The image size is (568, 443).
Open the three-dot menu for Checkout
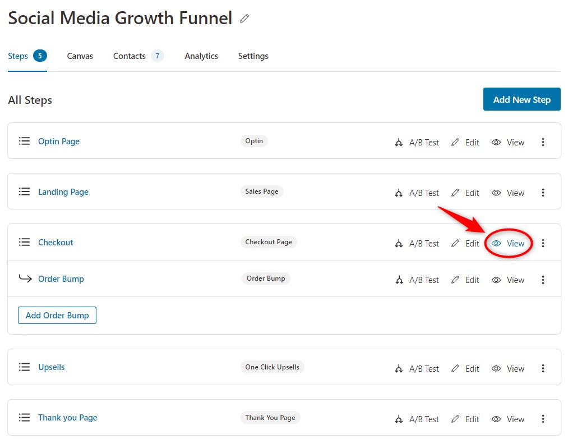(x=543, y=243)
